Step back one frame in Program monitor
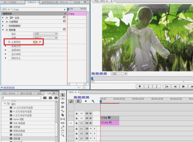The image size is (193, 142). (175, 86)
